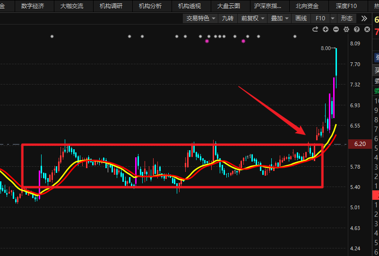Click the magenta star event marker
379x256 pixels.
[207, 42]
